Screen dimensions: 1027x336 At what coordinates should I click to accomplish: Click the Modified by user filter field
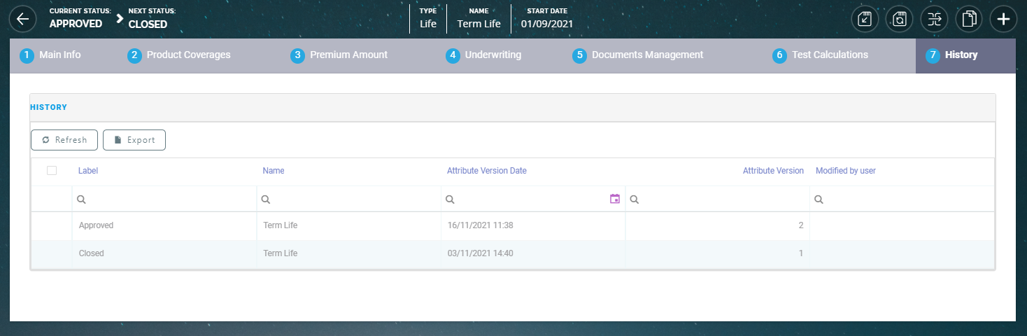point(906,199)
